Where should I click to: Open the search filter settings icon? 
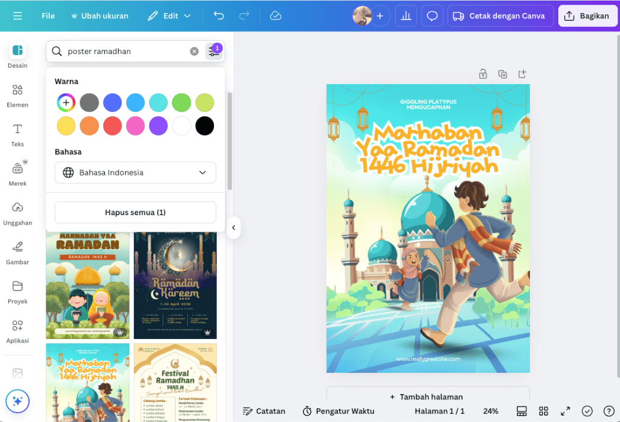pyautogui.click(x=214, y=51)
